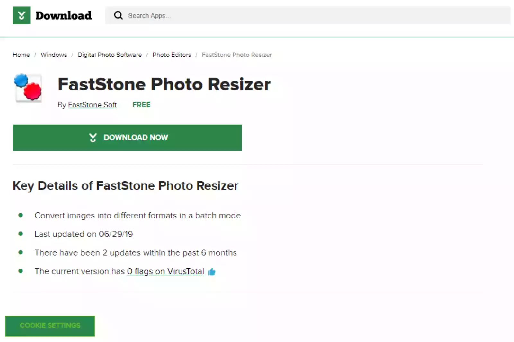Click the FastStone Photo Resizer breadcrumb text
The image size is (514, 342).
point(237,55)
